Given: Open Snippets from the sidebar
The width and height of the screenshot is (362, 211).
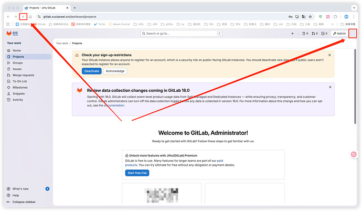Looking at the screenshot, I should click(x=19, y=93).
